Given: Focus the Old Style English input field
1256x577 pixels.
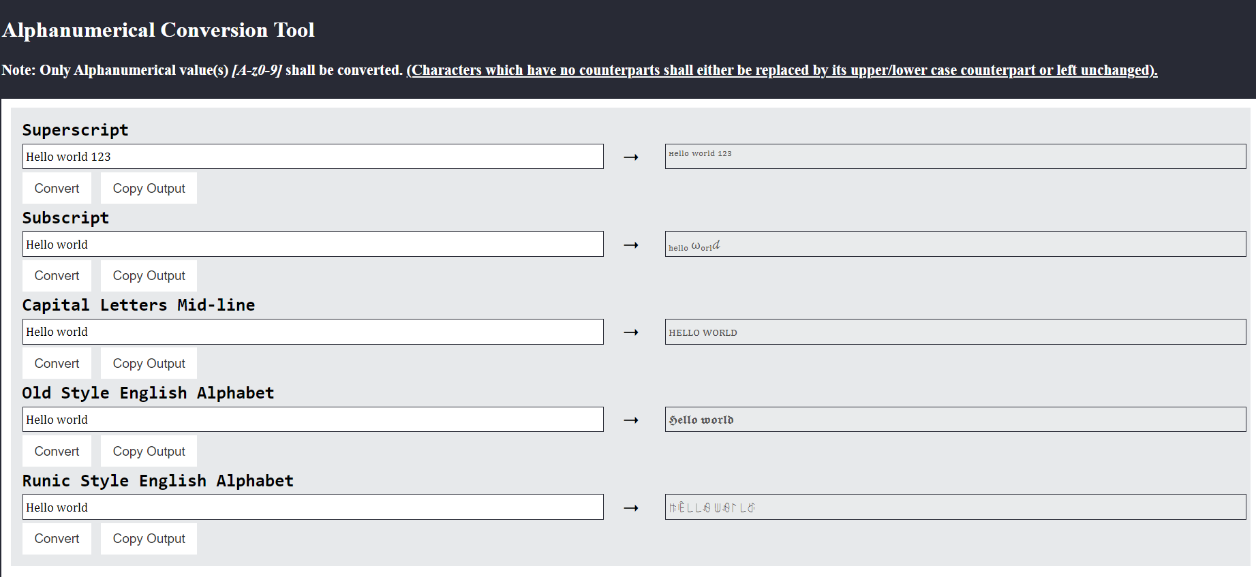Looking at the screenshot, I should pos(313,420).
